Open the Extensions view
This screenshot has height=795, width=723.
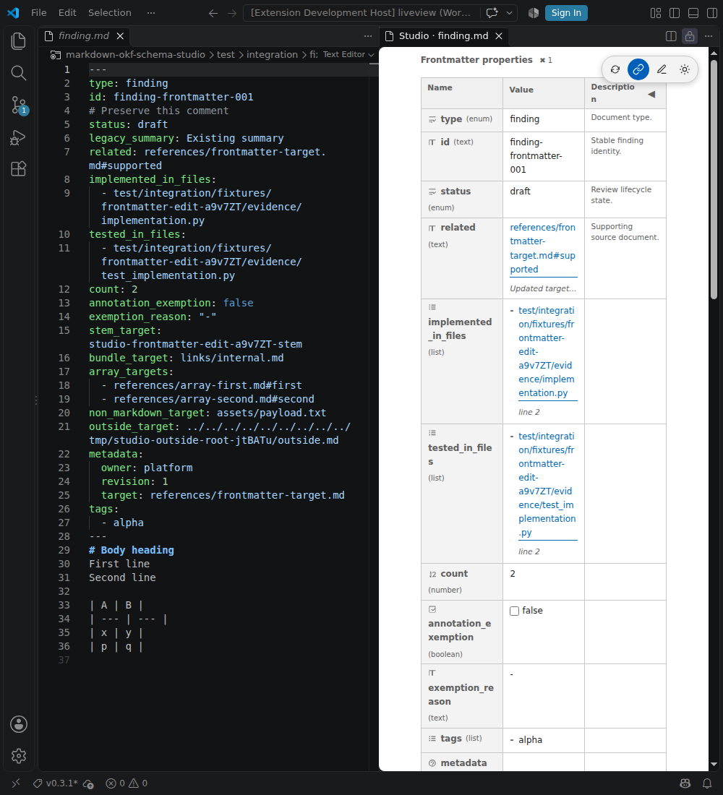pos(18,169)
